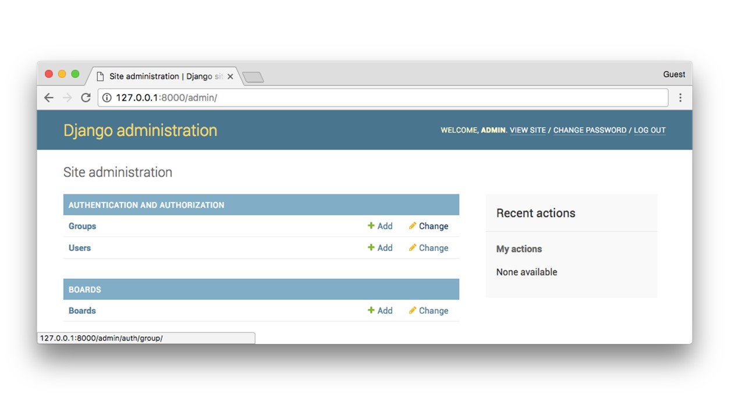Open the Chrome three-dot menu
The width and height of the screenshot is (745, 419).
680,98
